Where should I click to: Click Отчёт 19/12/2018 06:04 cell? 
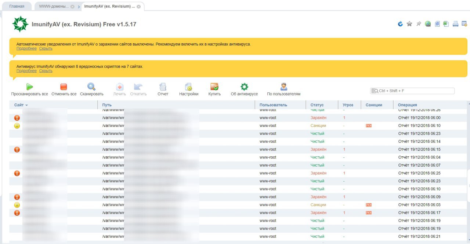419,157
